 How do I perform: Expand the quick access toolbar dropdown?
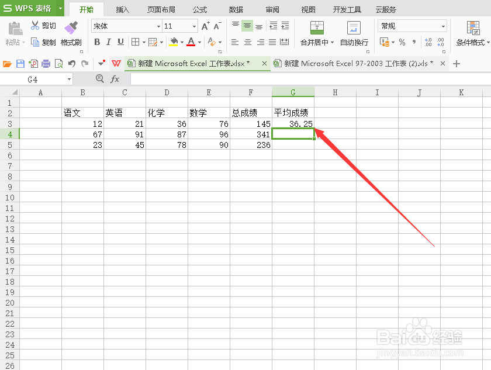click(x=101, y=64)
